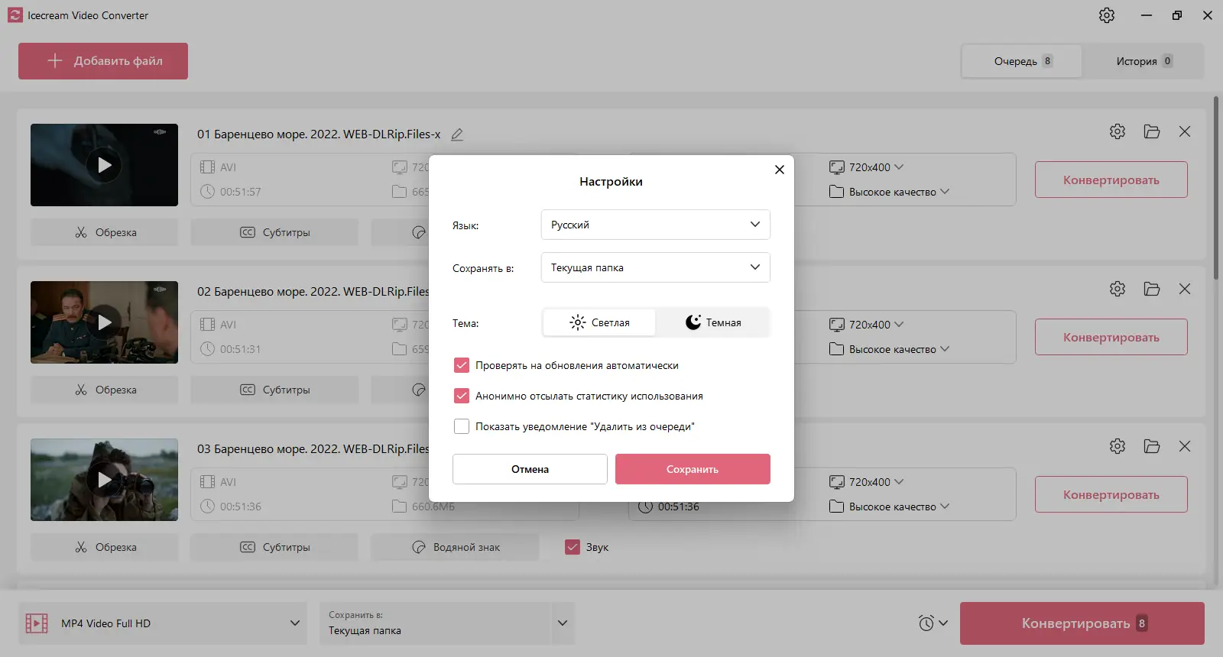Viewport: 1223px width, 657px height.
Task: Open the output folder for the 01 Баренцево море file
Action: point(1152,131)
